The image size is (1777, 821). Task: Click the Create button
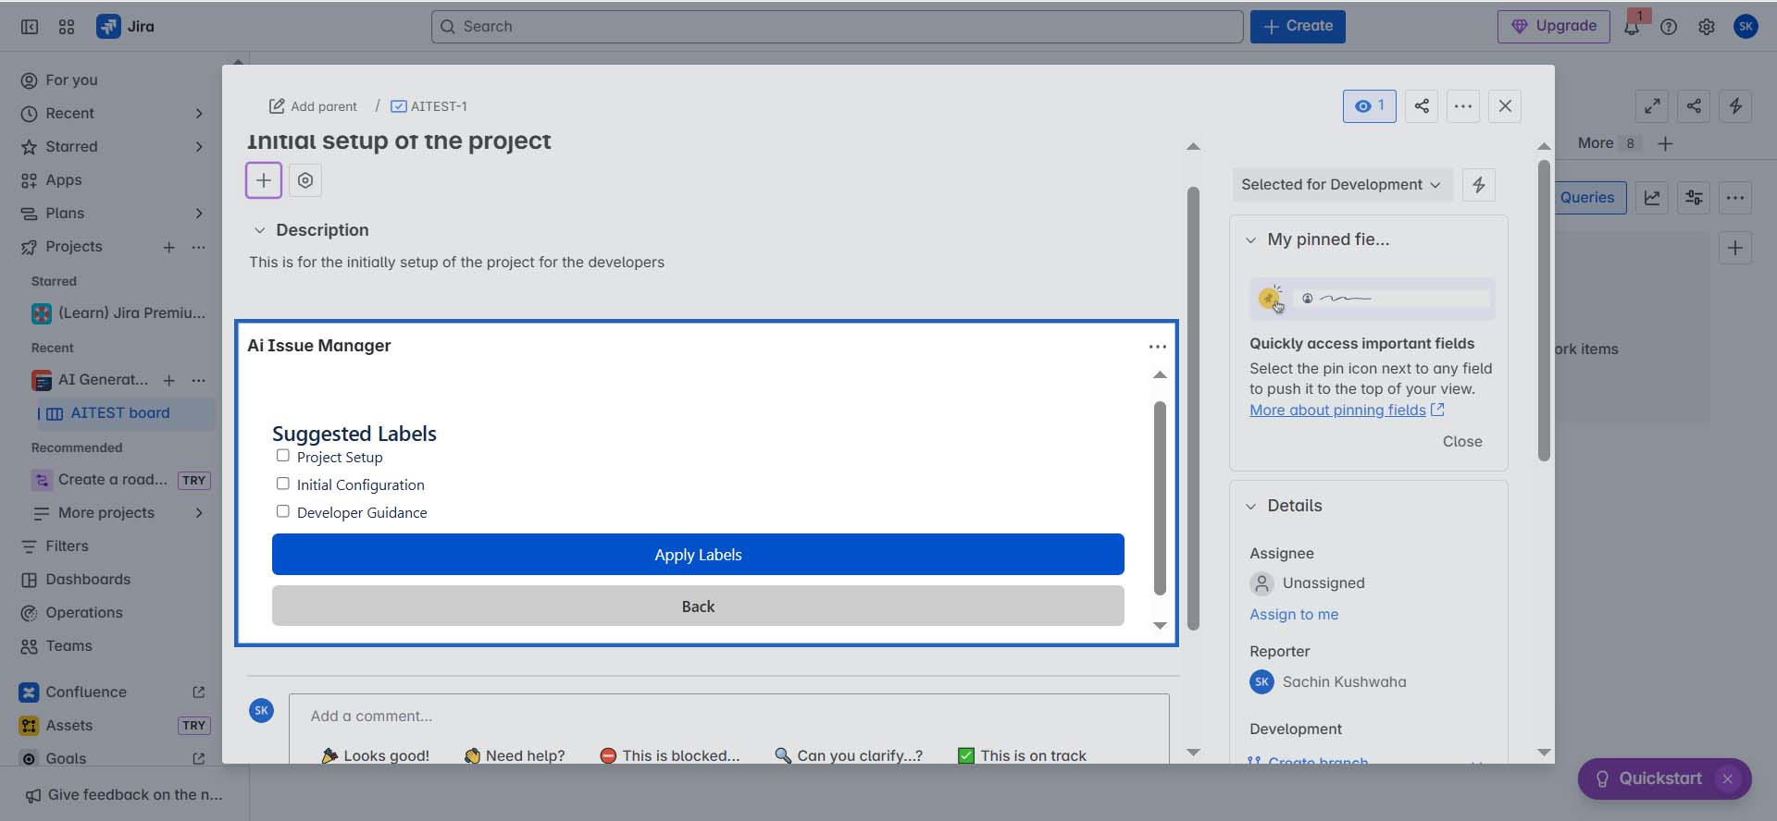(1298, 27)
